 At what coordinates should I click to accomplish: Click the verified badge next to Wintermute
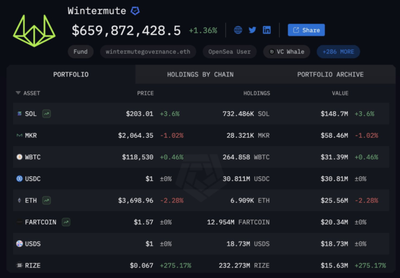[135, 11]
